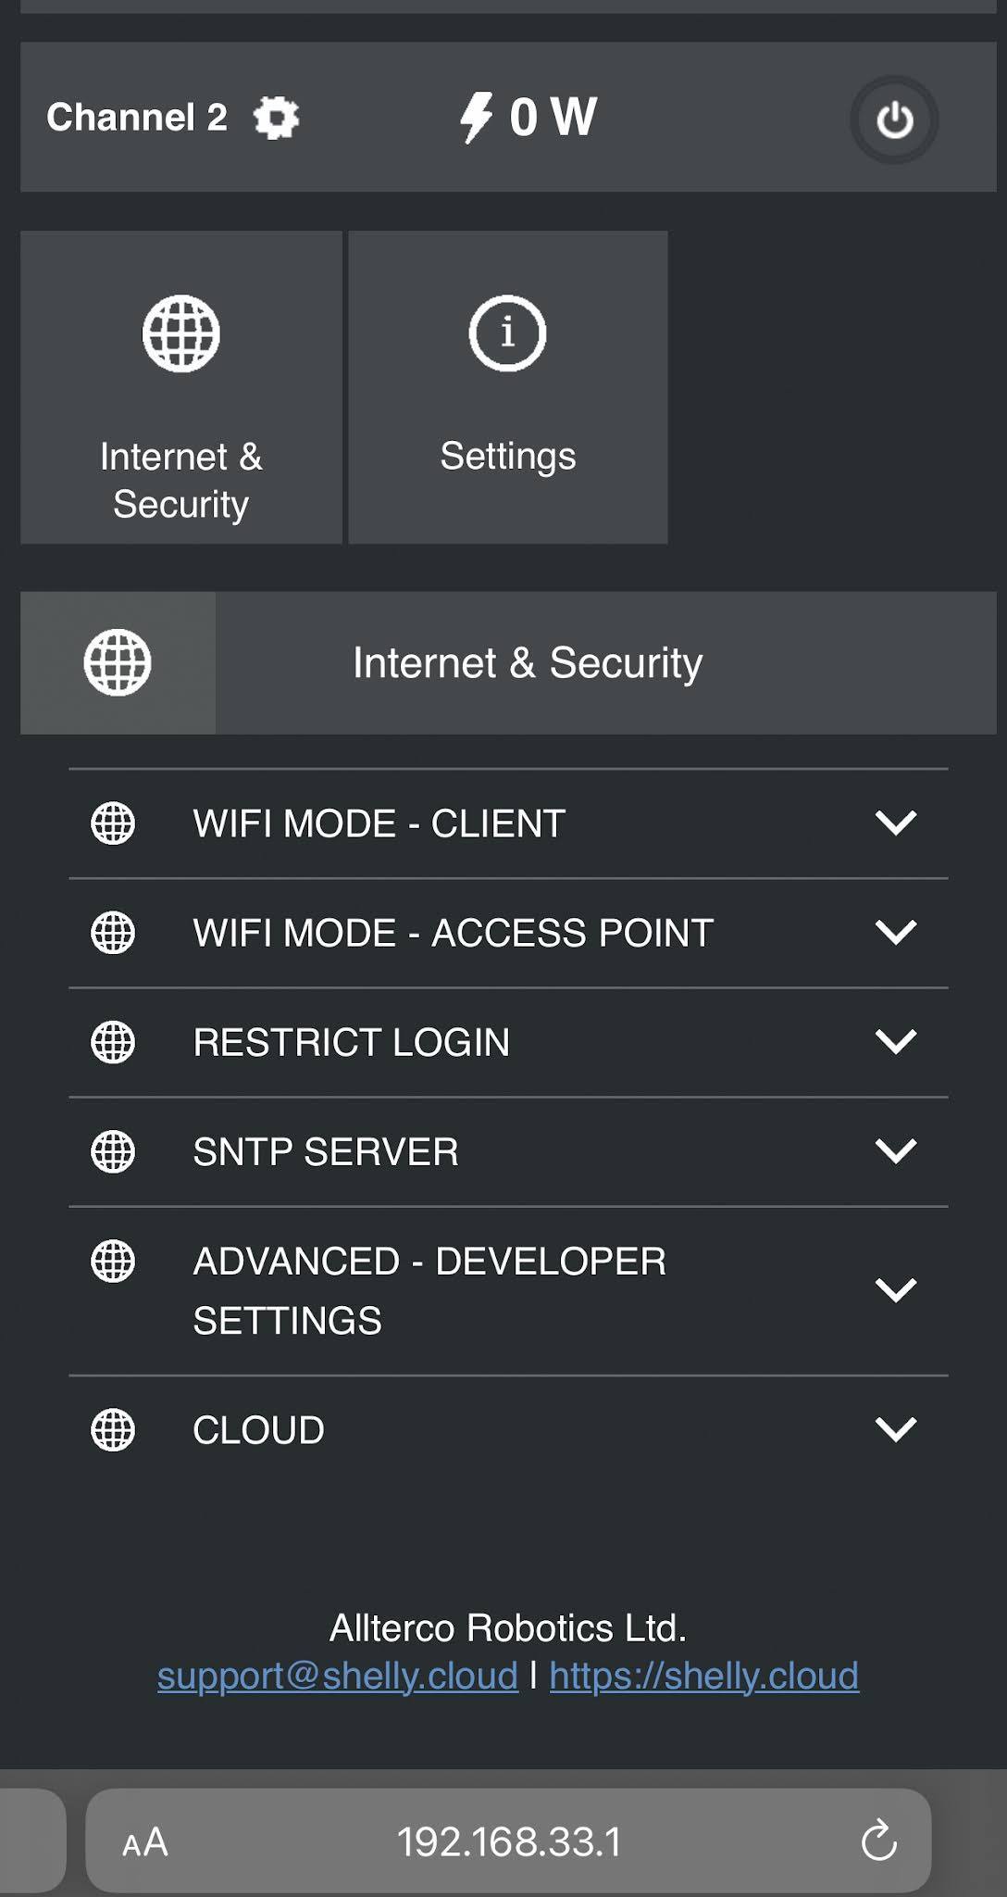Click the globe icon in Internet & Security header
Screen dimensions: 1007x1897
pos(118,662)
